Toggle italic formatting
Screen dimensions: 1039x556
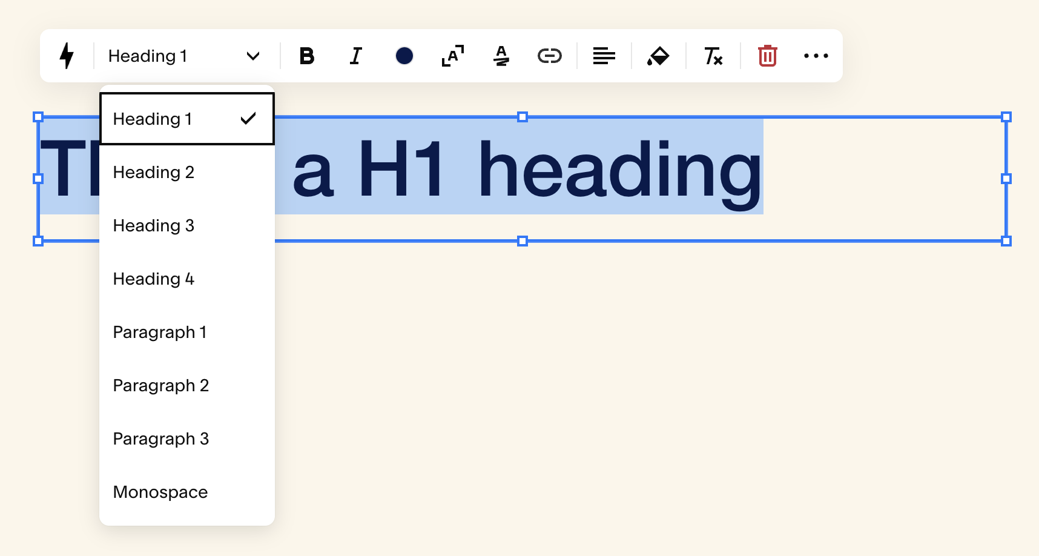click(x=356, y=56)
